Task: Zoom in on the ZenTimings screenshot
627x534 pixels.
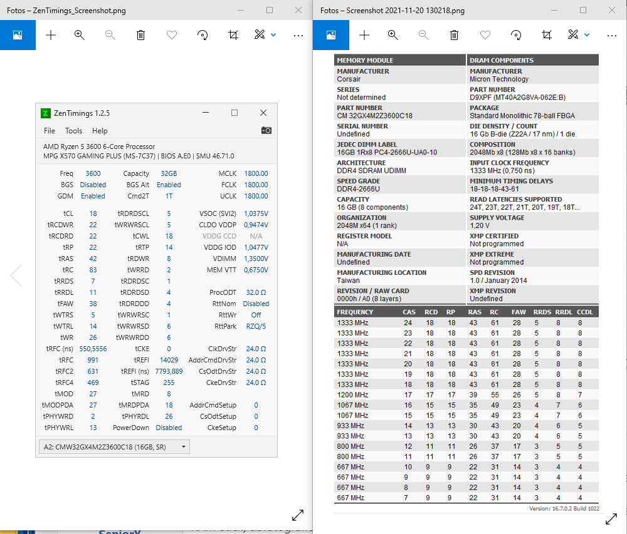Action: [x=79, y=35]
